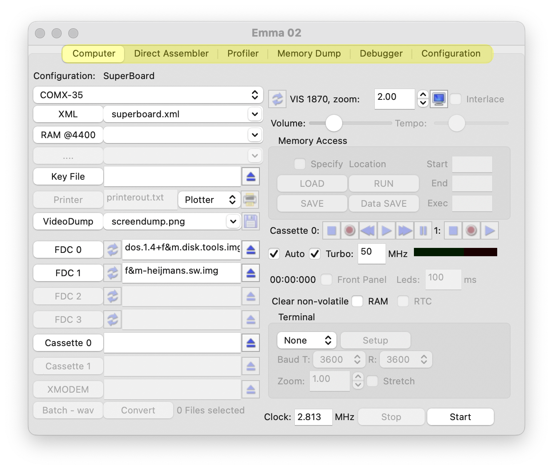This screenshot has width=553, height=470.
Task: Open the Baud T 3600 dropdown
Action: 339,359
